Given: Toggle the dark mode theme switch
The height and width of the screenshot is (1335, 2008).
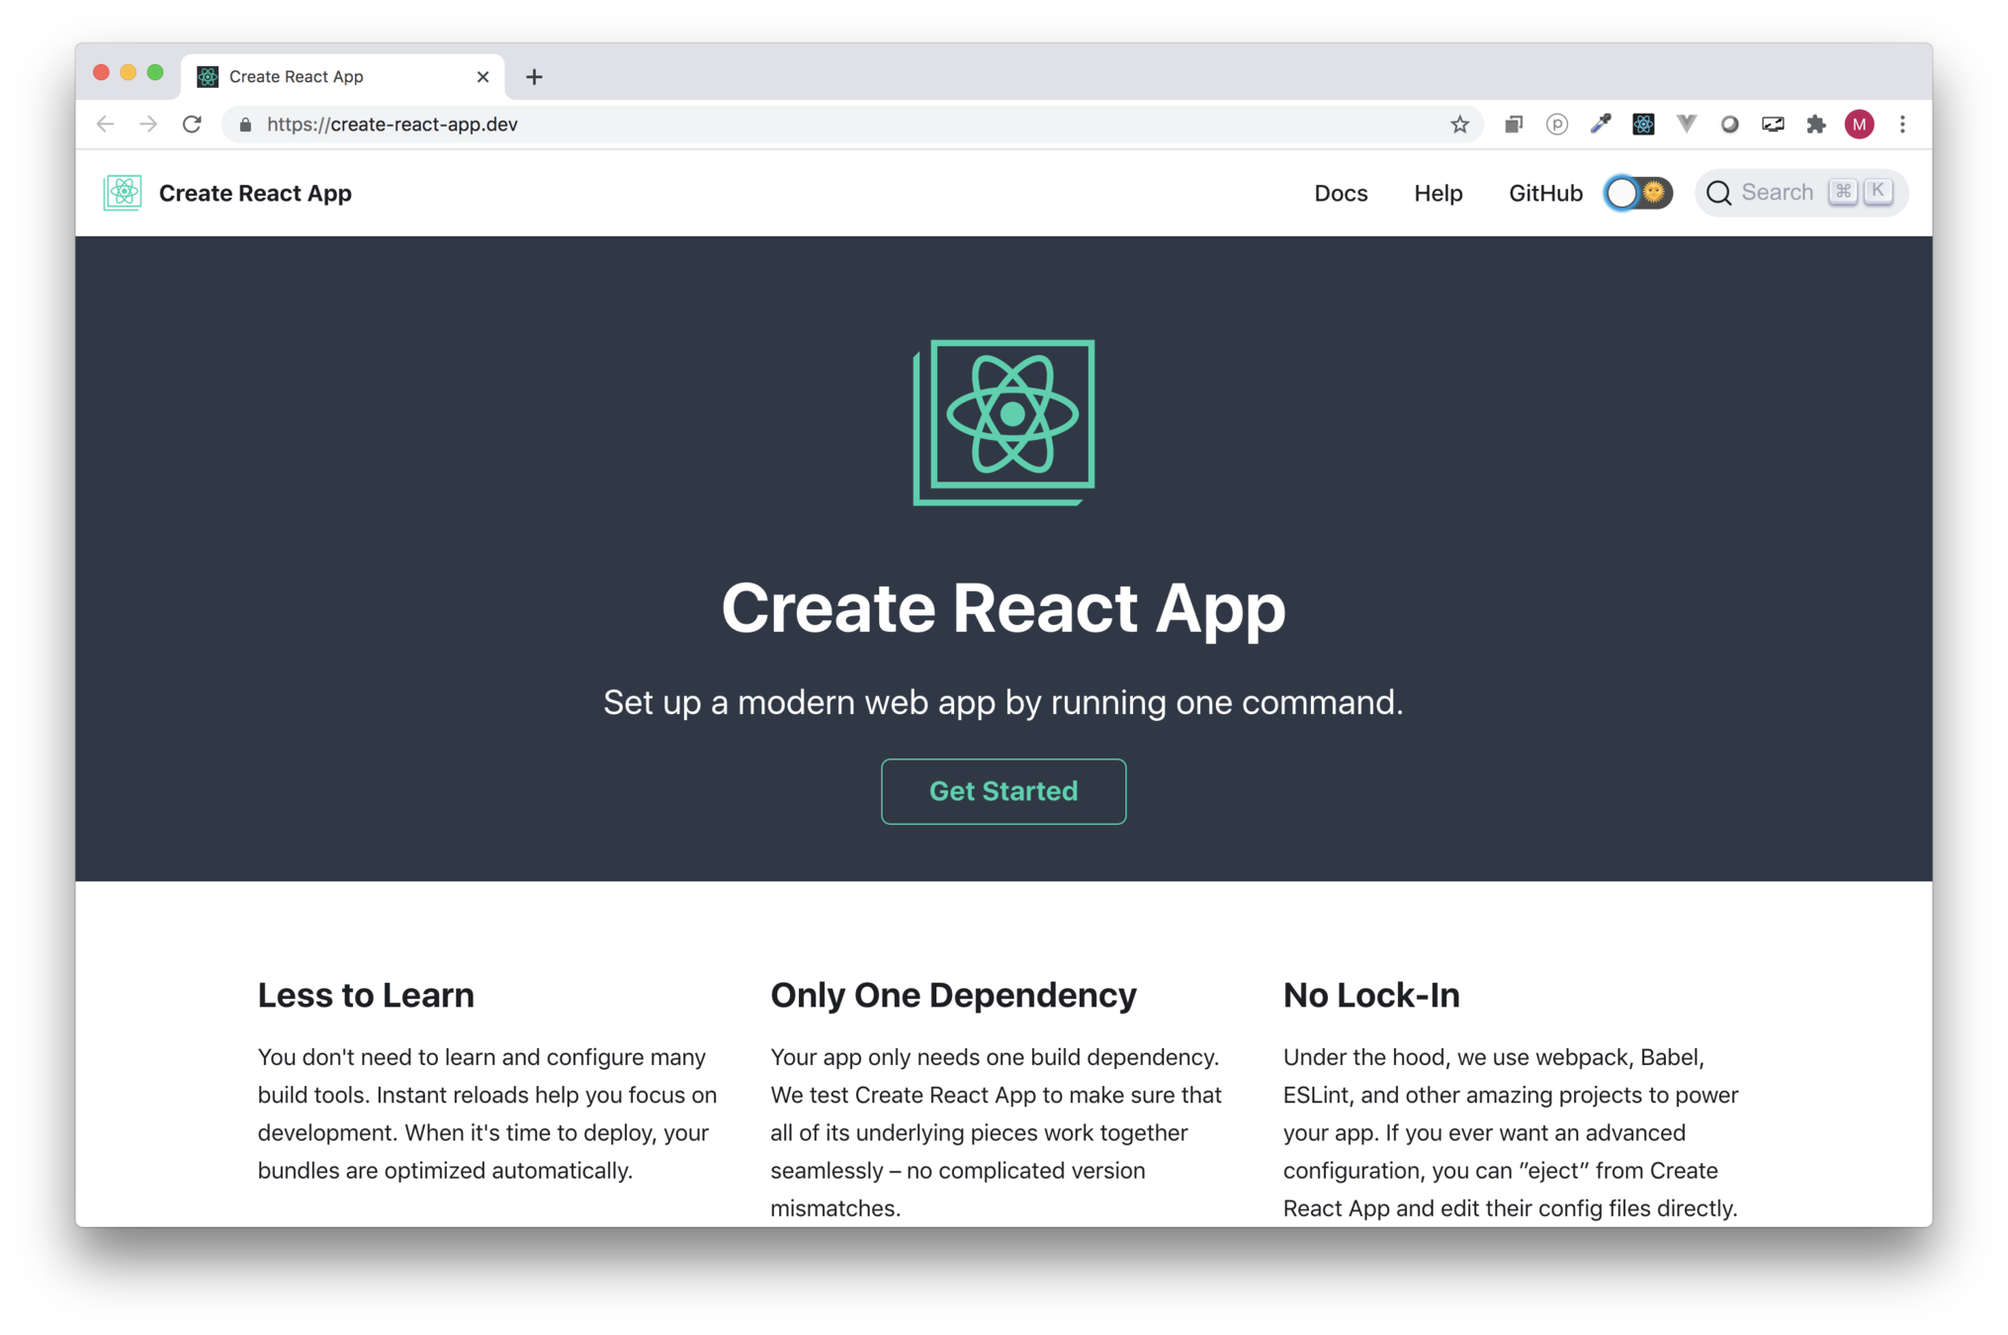Looking at the screenshot, I should [1637, 193].
